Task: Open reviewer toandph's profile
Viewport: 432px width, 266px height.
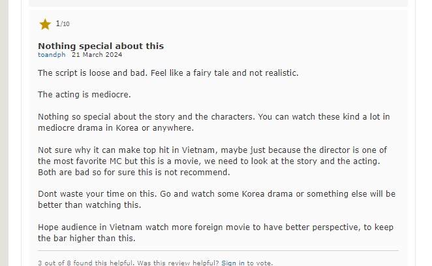Action: (x=52, y=54)
